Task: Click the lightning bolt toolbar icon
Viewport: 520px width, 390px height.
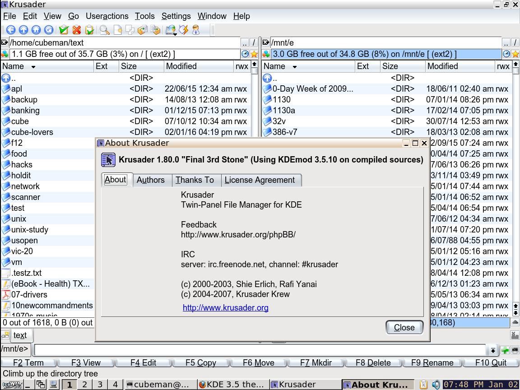Action: tap(183, 30)
